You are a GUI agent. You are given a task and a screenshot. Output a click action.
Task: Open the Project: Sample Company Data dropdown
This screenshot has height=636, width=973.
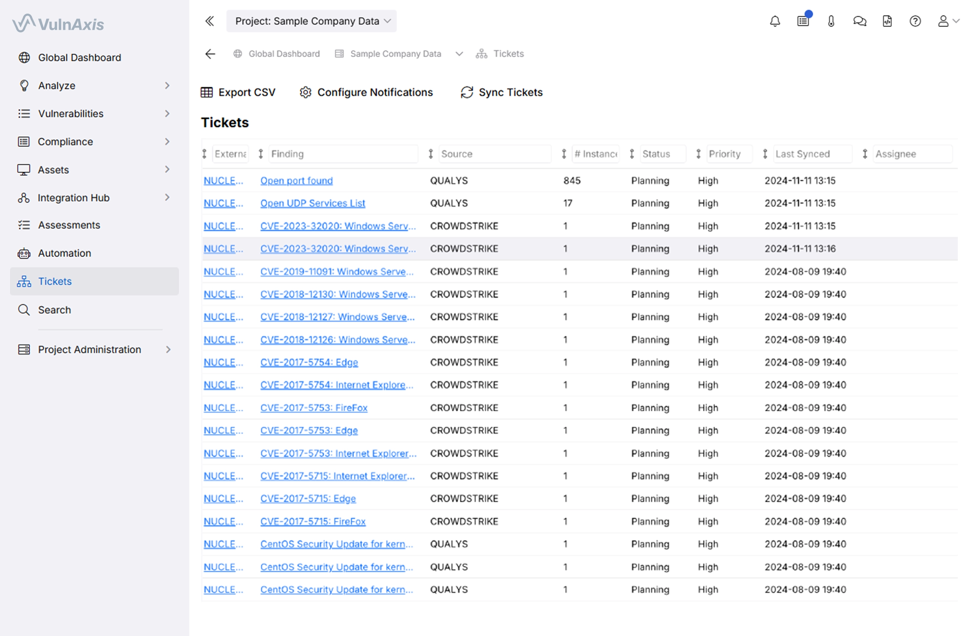312,21
